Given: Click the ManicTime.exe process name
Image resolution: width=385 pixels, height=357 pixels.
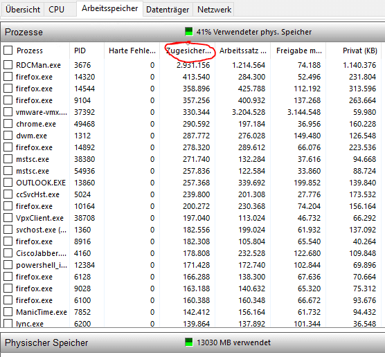Looking at the screenshot, I should pos(42,312).
